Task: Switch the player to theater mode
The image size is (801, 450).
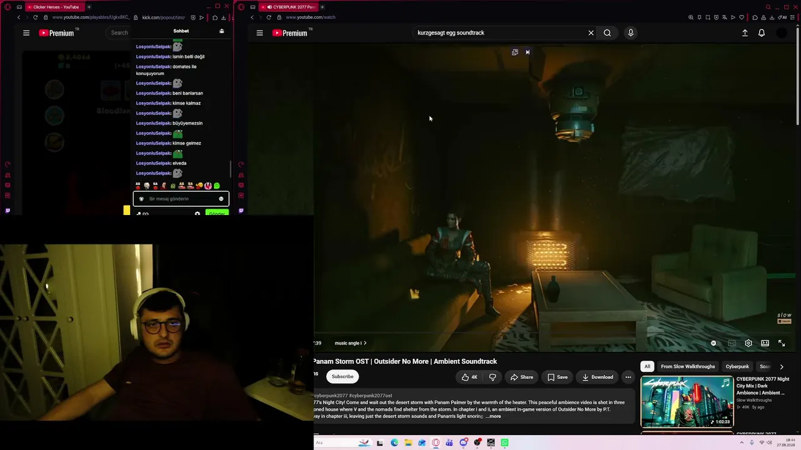Action: (x=765, y=343)
